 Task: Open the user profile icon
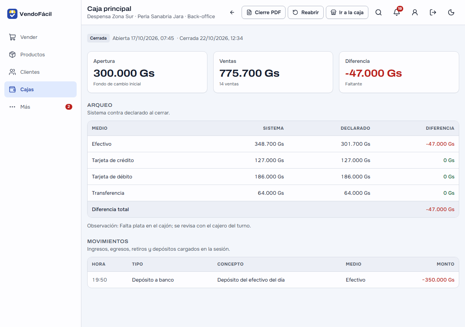[x=415, y=12]
